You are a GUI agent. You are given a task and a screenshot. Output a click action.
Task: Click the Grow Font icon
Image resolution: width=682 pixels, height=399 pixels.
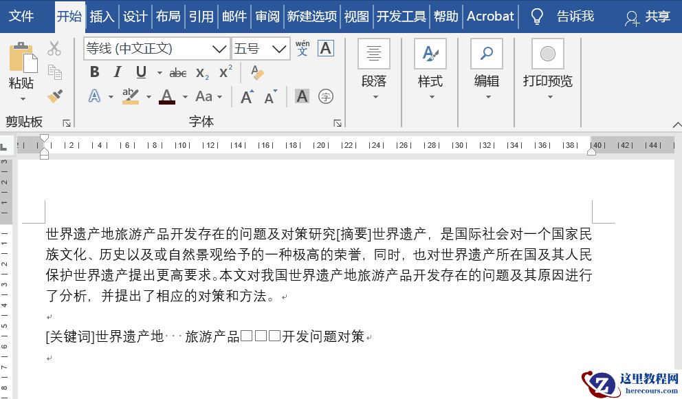coord(247,96)
